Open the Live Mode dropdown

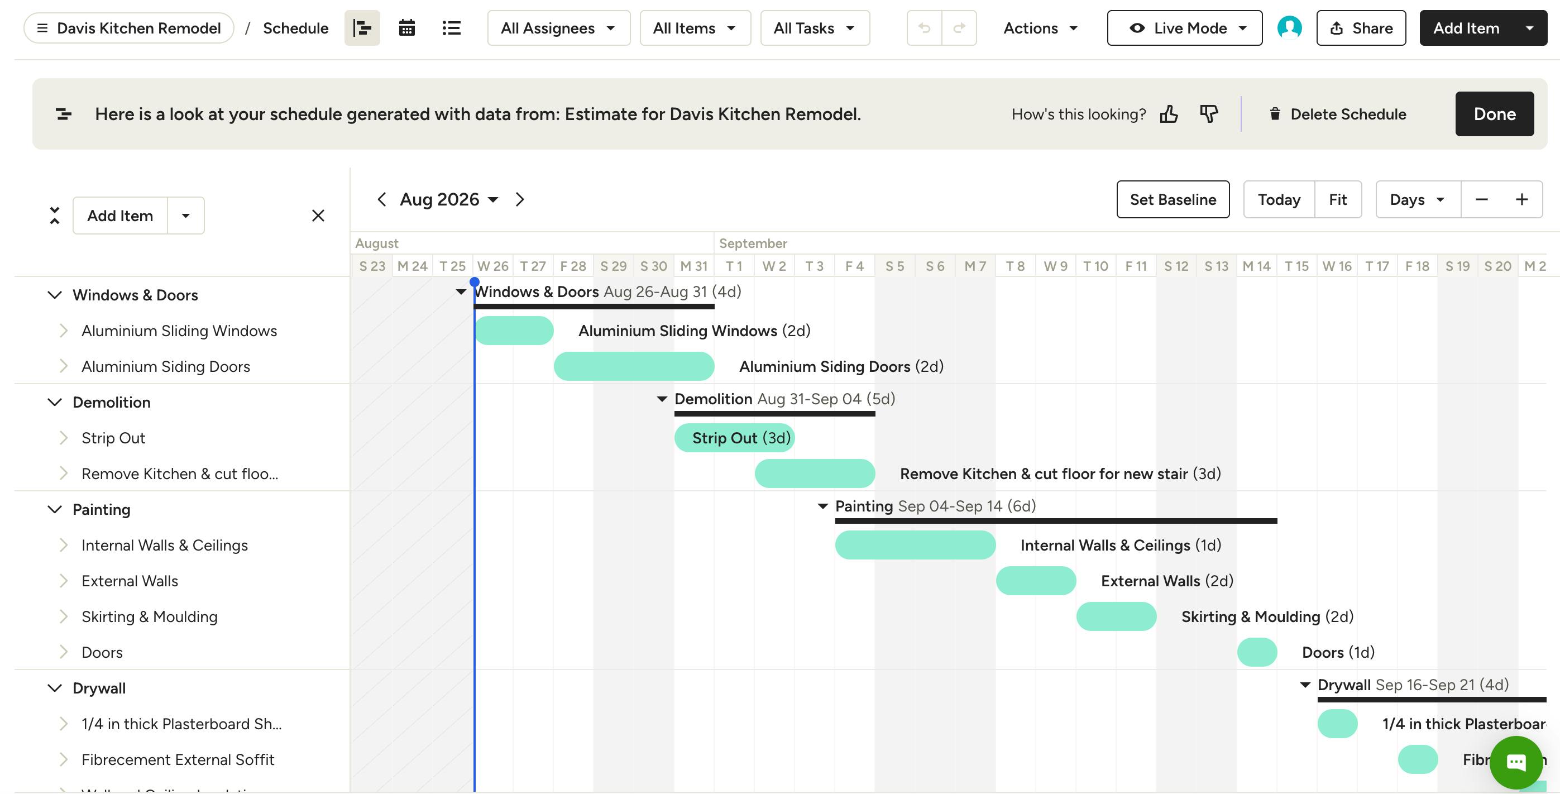tap(1185, 28)
